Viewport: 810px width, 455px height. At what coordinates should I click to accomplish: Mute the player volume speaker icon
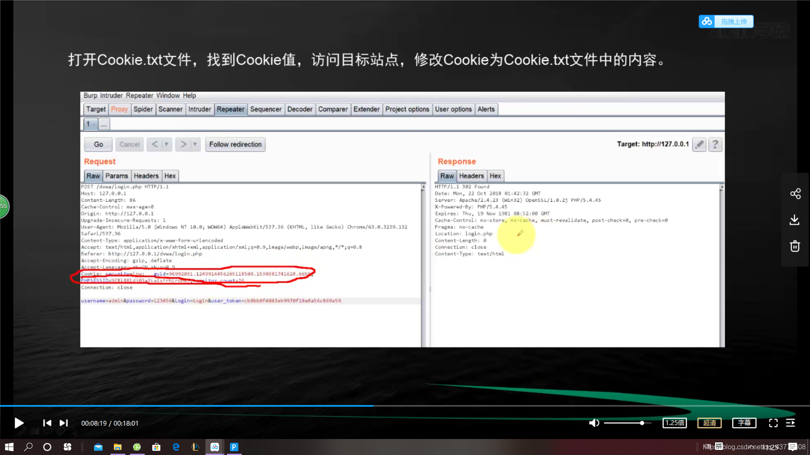tap(594, 423)
